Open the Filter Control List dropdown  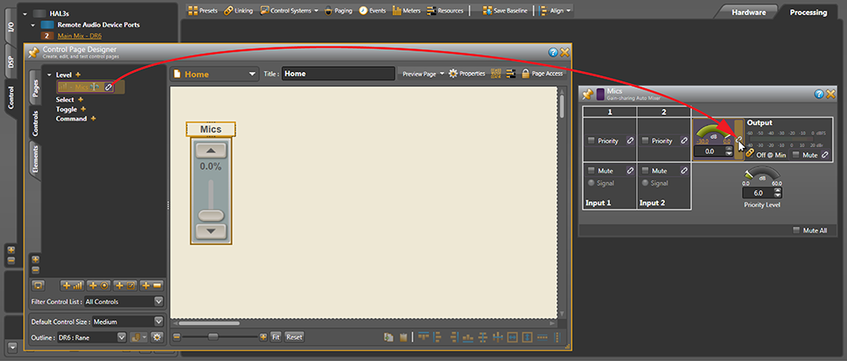click(125, 302)
